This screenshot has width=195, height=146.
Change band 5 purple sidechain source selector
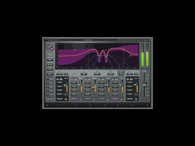pos(115,99)
